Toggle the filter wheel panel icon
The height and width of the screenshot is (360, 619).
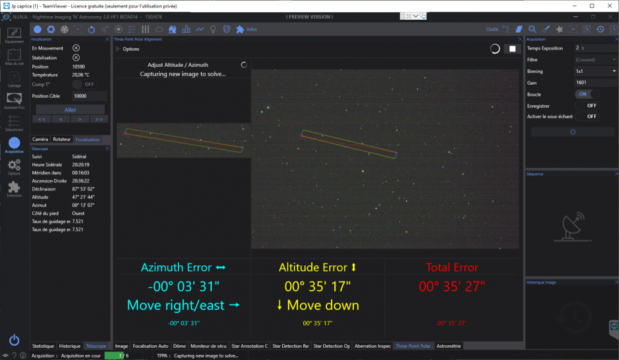point(64,29)
